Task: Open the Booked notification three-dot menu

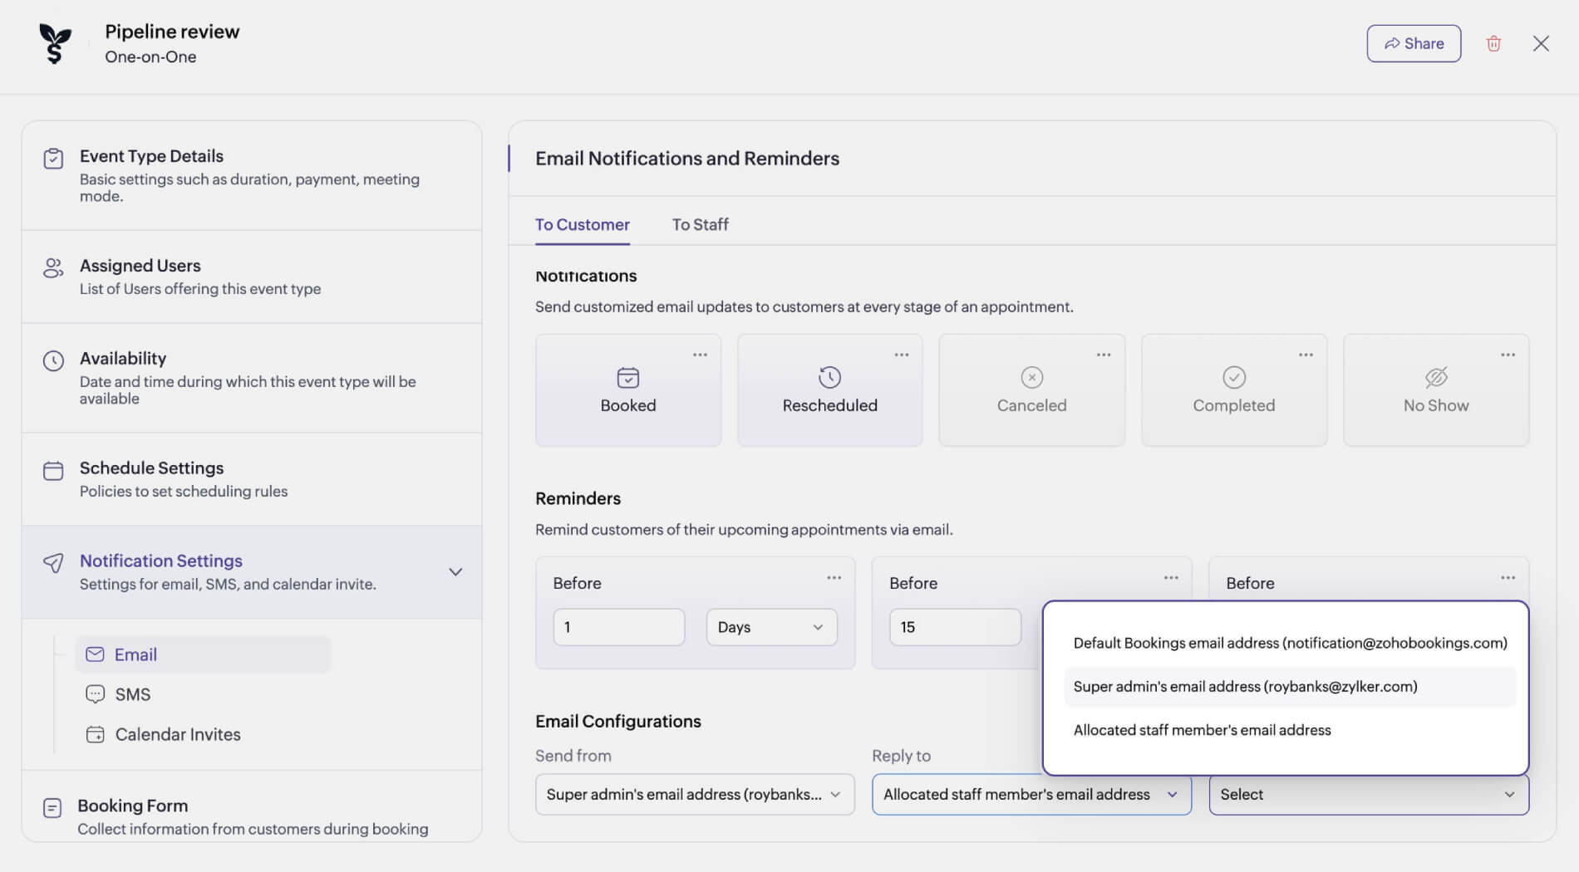Action: click(x=700, y=355)
